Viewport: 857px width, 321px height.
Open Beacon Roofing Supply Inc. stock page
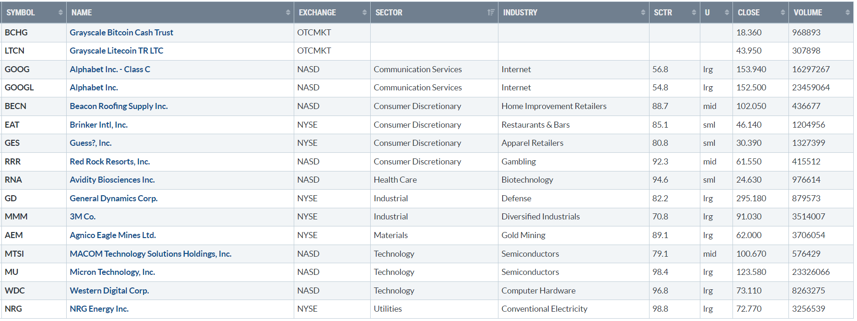[x=118, y=106]
